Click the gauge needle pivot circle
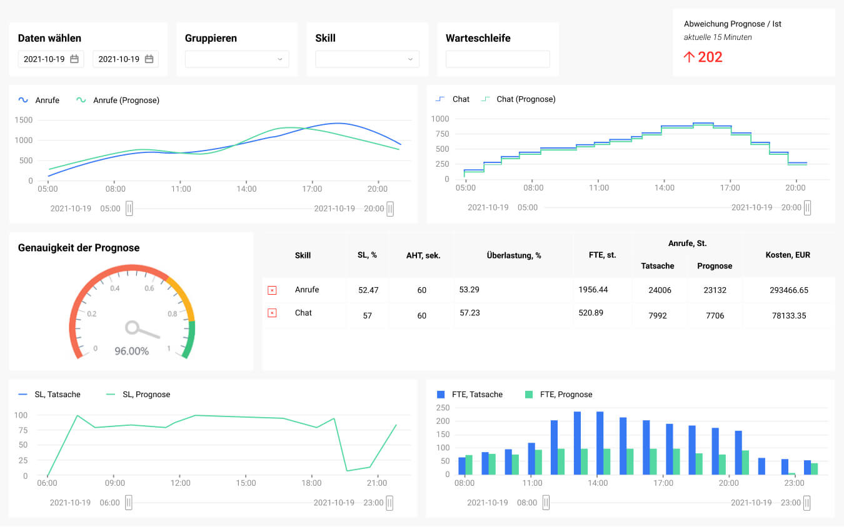844x527 pixels. 132,327
